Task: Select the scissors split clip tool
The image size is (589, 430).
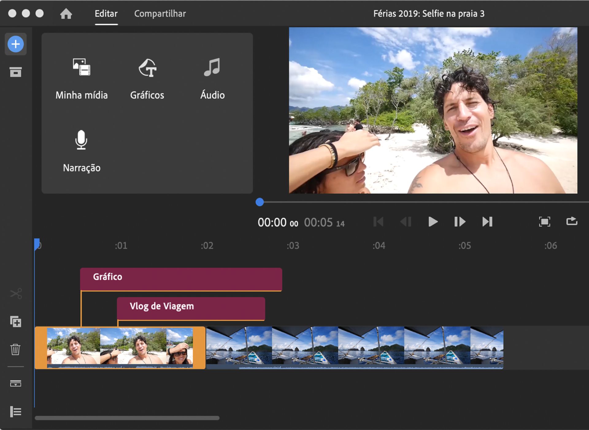Action: [x=16, y=294]
